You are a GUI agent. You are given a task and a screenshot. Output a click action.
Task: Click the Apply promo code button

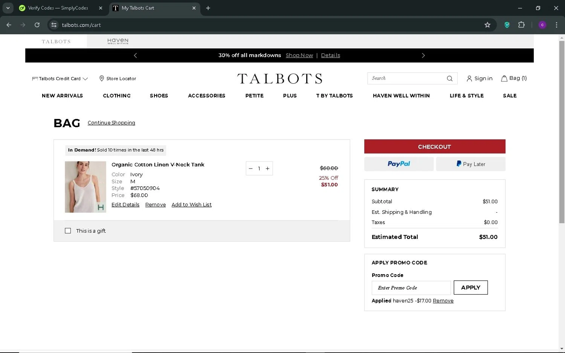470,288
